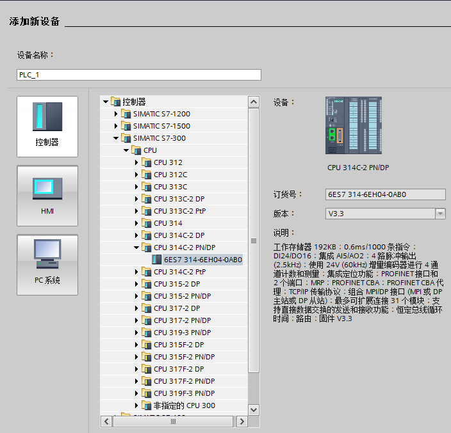
Task: Click the 订货号 order number field
Action: [386, 194]
